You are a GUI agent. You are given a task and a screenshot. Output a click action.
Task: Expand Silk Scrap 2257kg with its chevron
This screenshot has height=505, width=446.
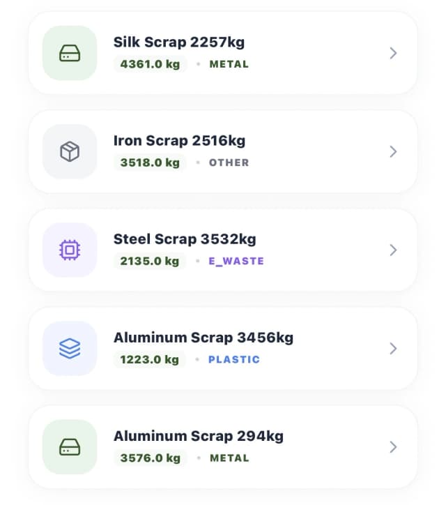pyautogui.click(x=393, y=53)
